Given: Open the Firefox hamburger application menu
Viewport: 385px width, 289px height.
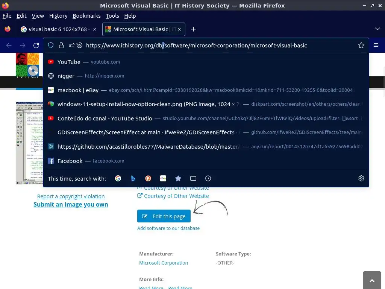Looking at the screenshot, I should 376,45.
